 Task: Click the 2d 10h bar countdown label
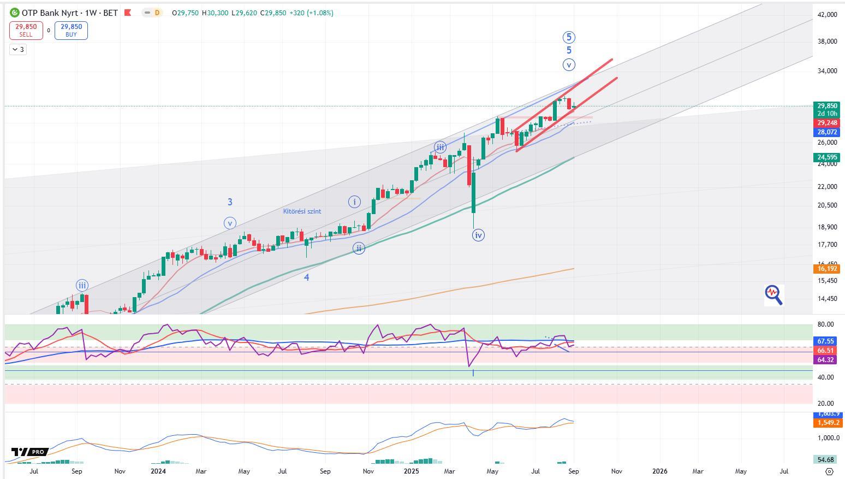click(827, 114)
